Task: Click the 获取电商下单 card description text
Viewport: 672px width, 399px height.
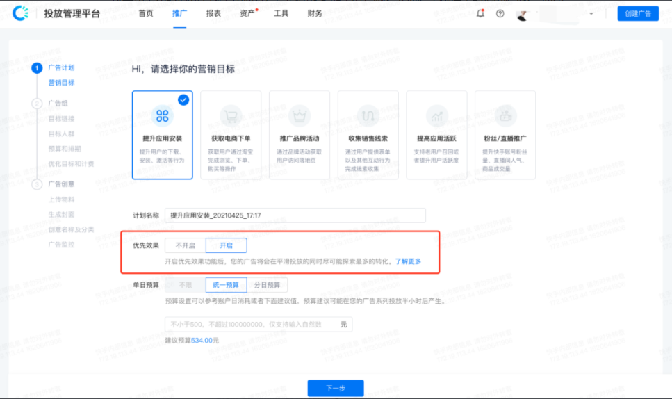Action: [231, 161]
